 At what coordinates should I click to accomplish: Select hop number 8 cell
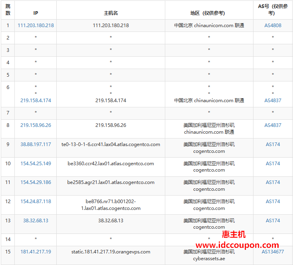[8, 129]
